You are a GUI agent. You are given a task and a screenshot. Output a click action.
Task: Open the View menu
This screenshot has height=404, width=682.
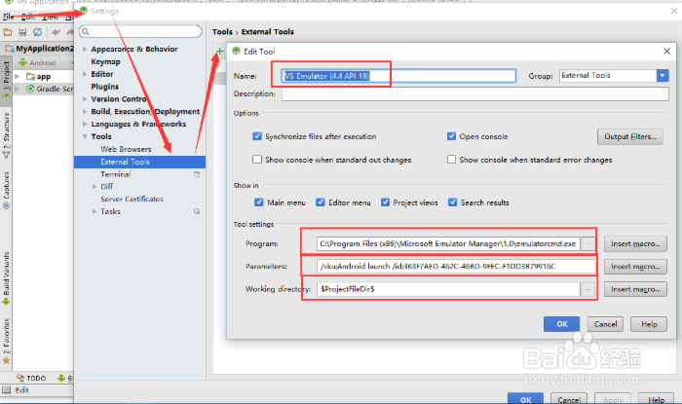(x=50, y=17)
